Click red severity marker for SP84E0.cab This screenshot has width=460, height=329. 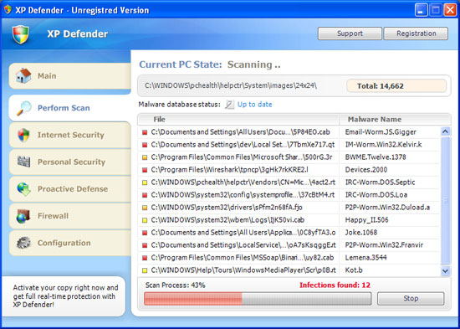[145, 132]
